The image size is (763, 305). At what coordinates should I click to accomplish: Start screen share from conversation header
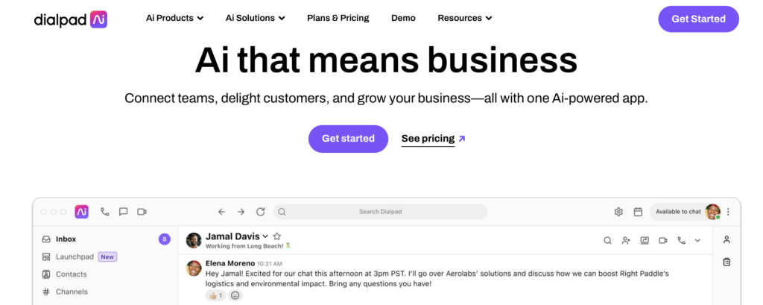pos(645,240)
